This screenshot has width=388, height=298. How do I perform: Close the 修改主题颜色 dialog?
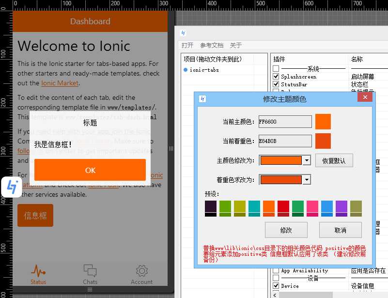pyautogui.click(x=365, y=97)
